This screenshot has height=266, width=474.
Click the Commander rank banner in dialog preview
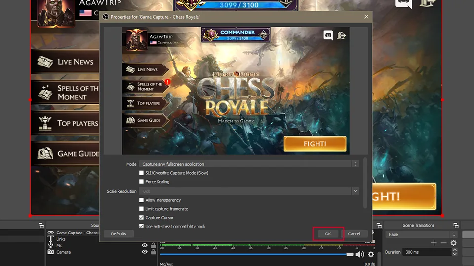point(236,34)
